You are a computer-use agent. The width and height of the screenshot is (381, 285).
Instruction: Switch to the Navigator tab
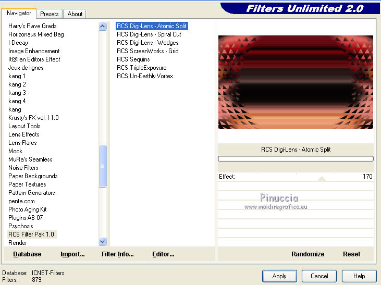point(19,13)
